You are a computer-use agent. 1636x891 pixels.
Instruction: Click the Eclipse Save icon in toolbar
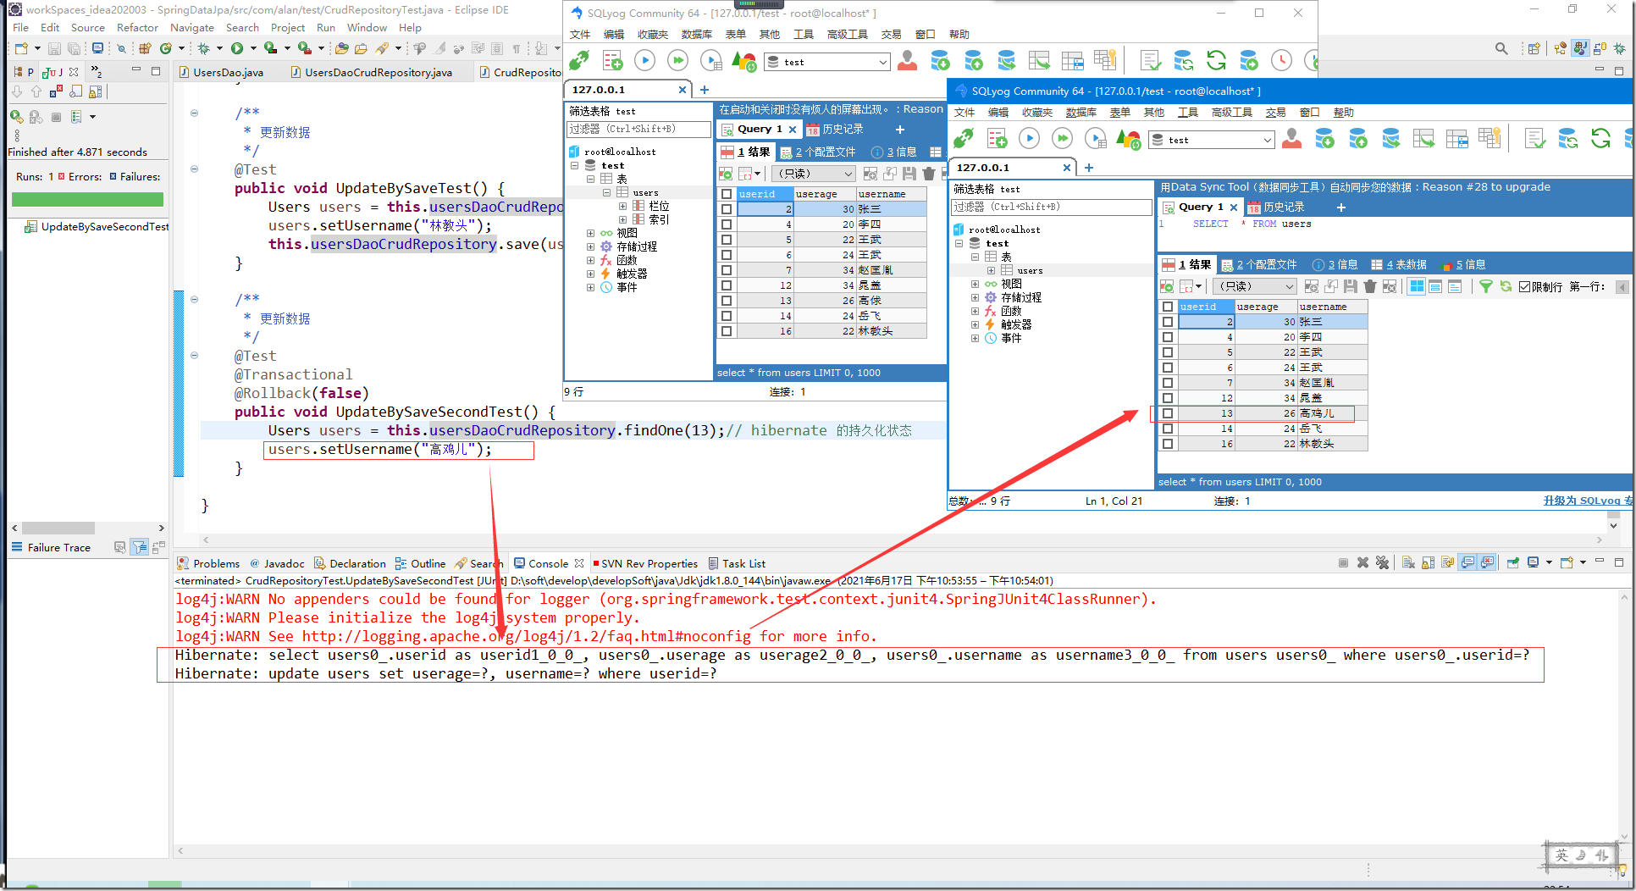click(x=54, y=48)
